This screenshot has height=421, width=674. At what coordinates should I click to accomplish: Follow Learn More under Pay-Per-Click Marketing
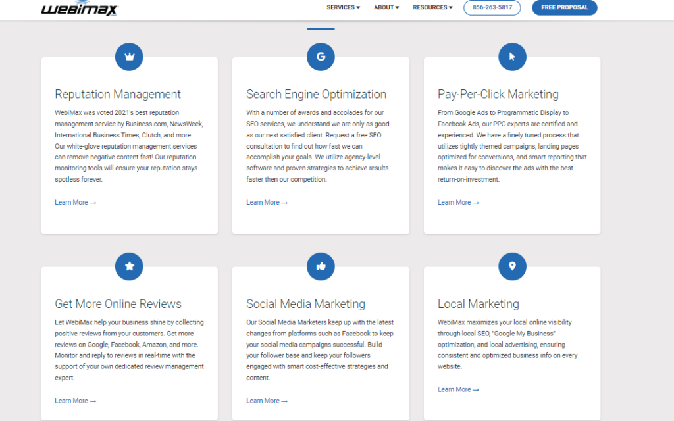click(x=458, y=203)
